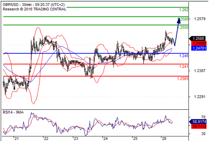
Task: Click the red 58.7412 RSI value tag
Action: pos(199,126)
